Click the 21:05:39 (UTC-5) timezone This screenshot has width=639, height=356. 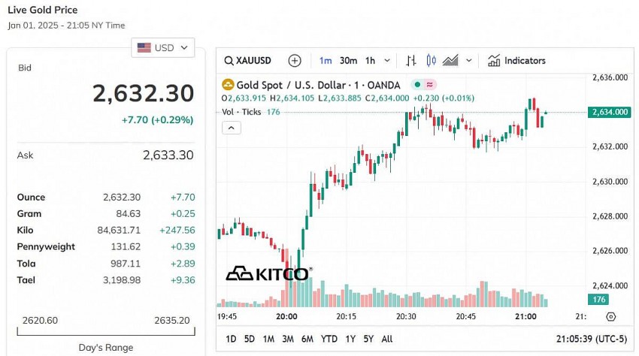[591, 339]
